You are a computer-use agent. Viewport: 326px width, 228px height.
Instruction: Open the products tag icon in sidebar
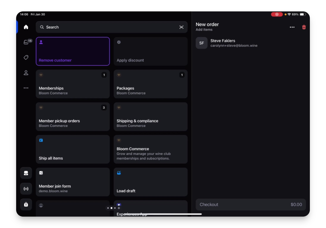coord(26,57)
